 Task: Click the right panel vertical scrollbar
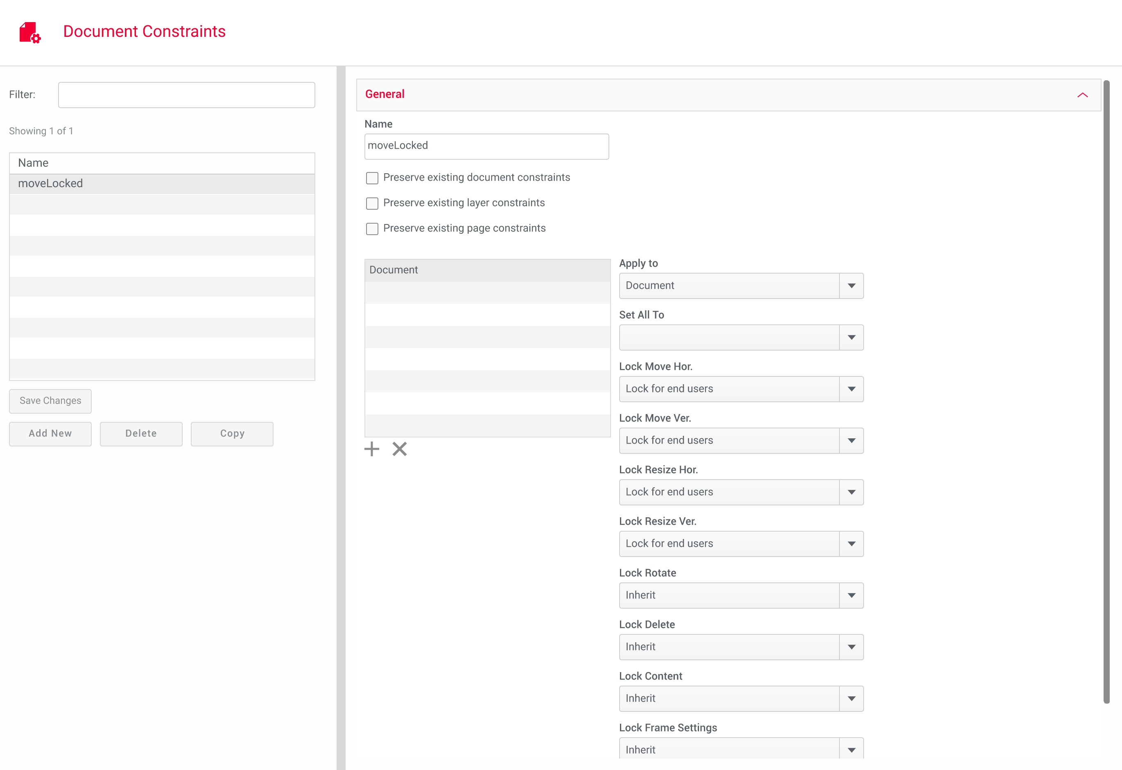tap(1106, 391)
